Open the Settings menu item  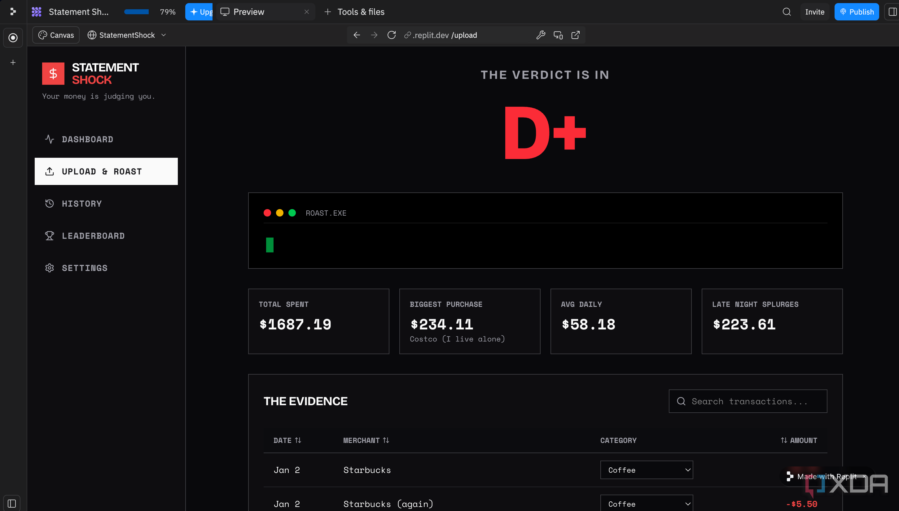[106, 268]
